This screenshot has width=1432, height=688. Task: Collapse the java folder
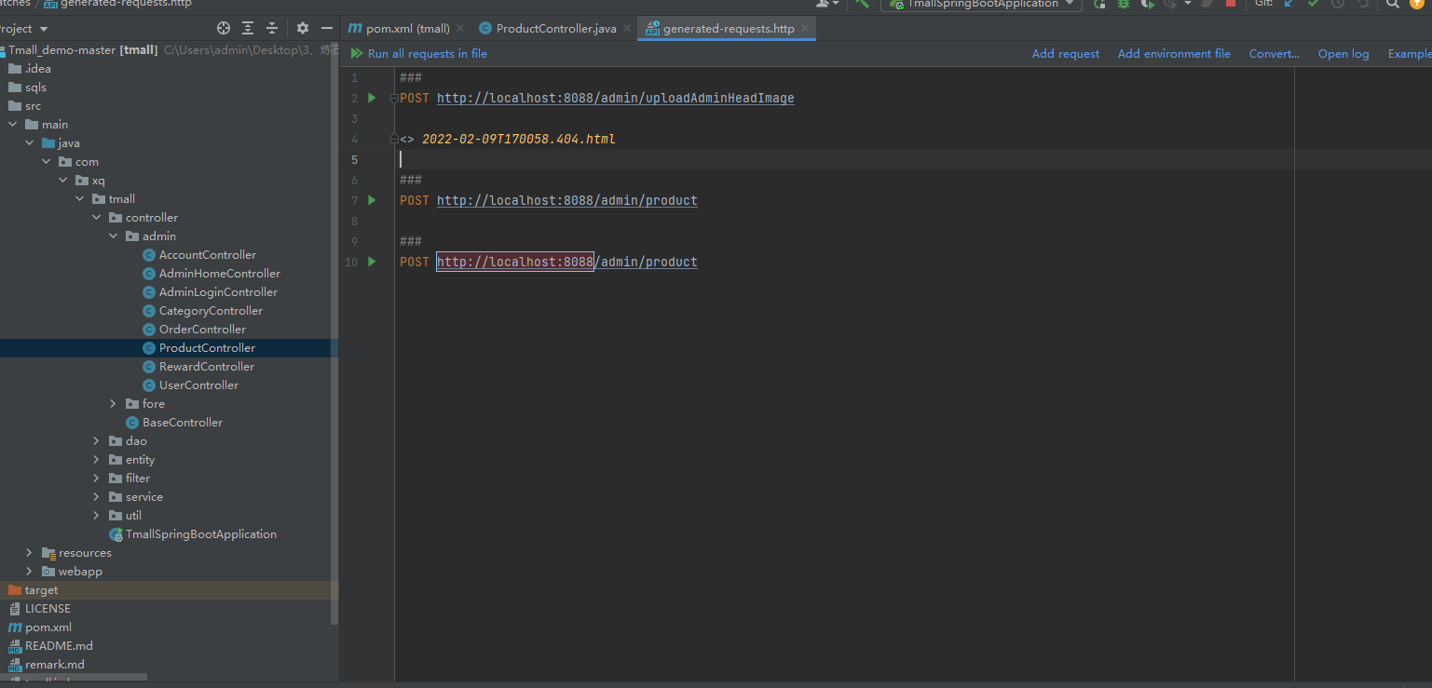click(x=30, y=143)
